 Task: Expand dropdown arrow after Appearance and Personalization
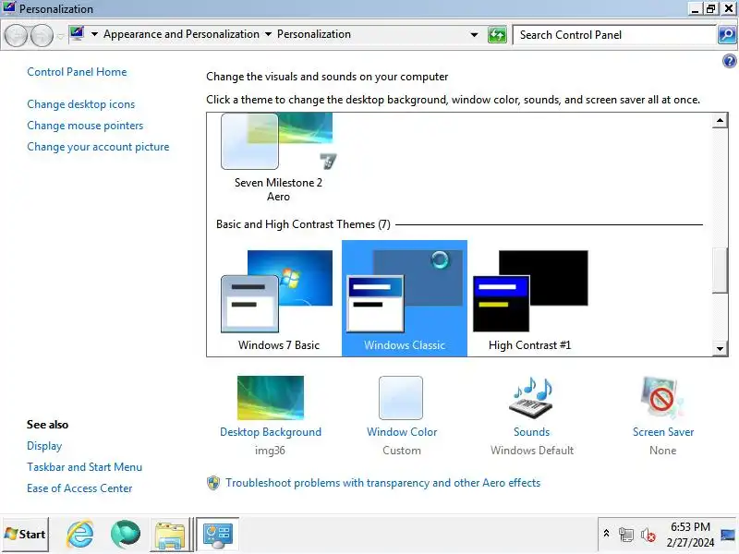pyautogui.click(x=268, y=34)
